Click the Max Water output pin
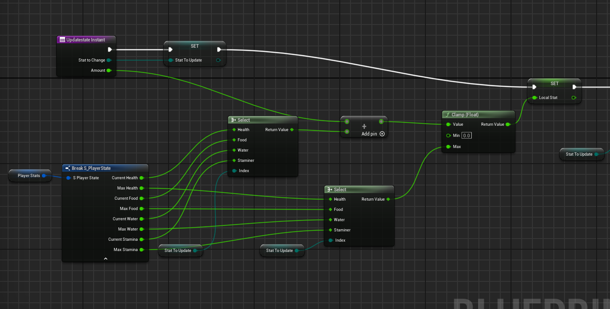This screenshot has width=610, height=309. click(x=142, y=229)
